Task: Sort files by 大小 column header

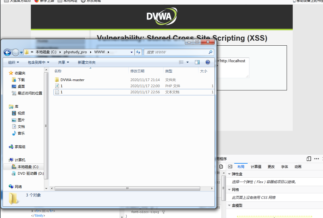Action: pyautogui.click(x=203, y=71)
